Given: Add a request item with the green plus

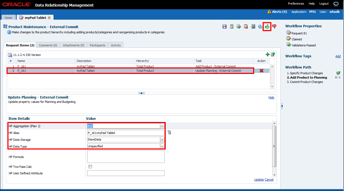Looking at the screenshot, I should [x=268, y=54].
